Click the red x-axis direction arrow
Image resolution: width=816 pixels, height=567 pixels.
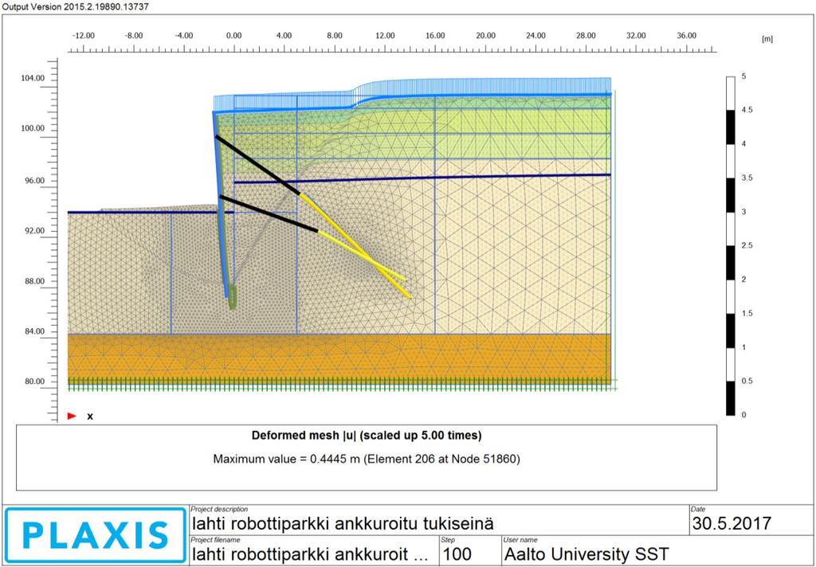click(72, 416)
